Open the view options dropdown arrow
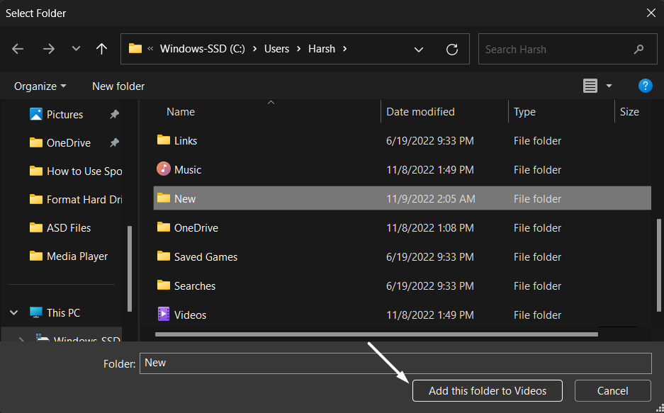 point(609,86)
